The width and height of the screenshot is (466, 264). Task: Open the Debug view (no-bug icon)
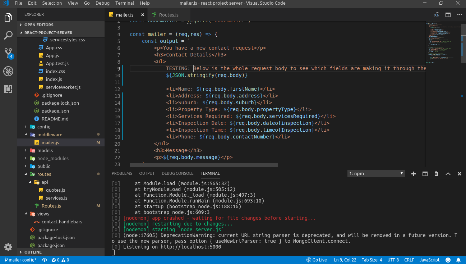(8, 71)
